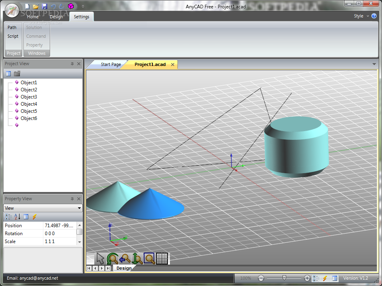Viewport: 382px width, 286px height.
Task: Select the zoom window magnifier tool
Action: (x=149, y=259)
